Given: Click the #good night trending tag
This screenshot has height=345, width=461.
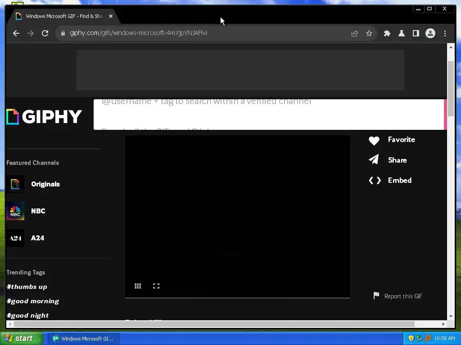Looking at the screenshot, I should click(27, 316).
